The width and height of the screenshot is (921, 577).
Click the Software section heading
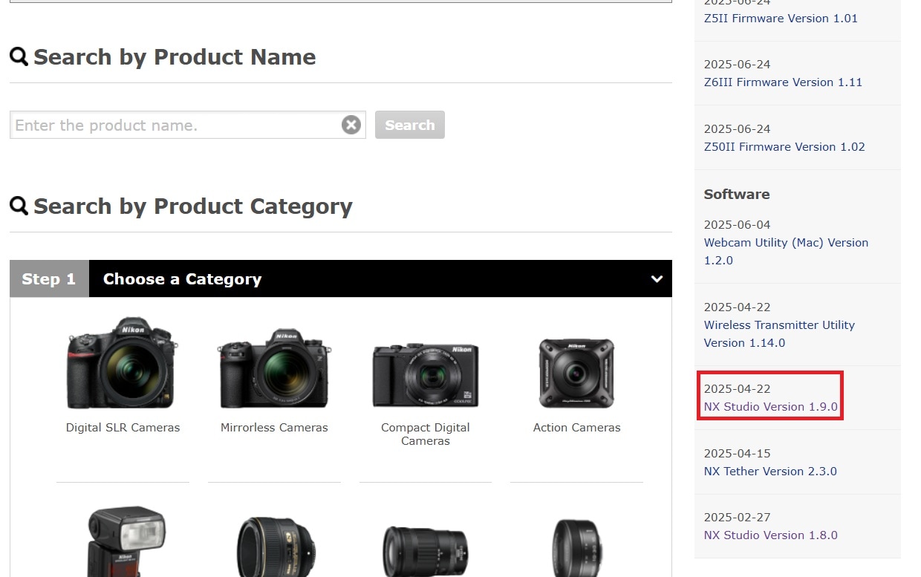[736, 195]
